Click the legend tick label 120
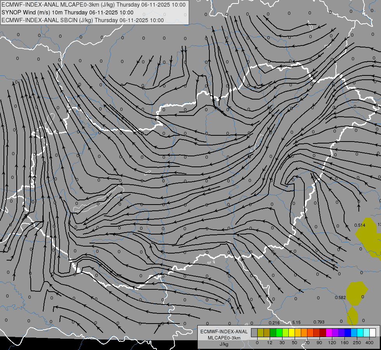Viewport: 381px width, 350px height. tap(332, 343)
